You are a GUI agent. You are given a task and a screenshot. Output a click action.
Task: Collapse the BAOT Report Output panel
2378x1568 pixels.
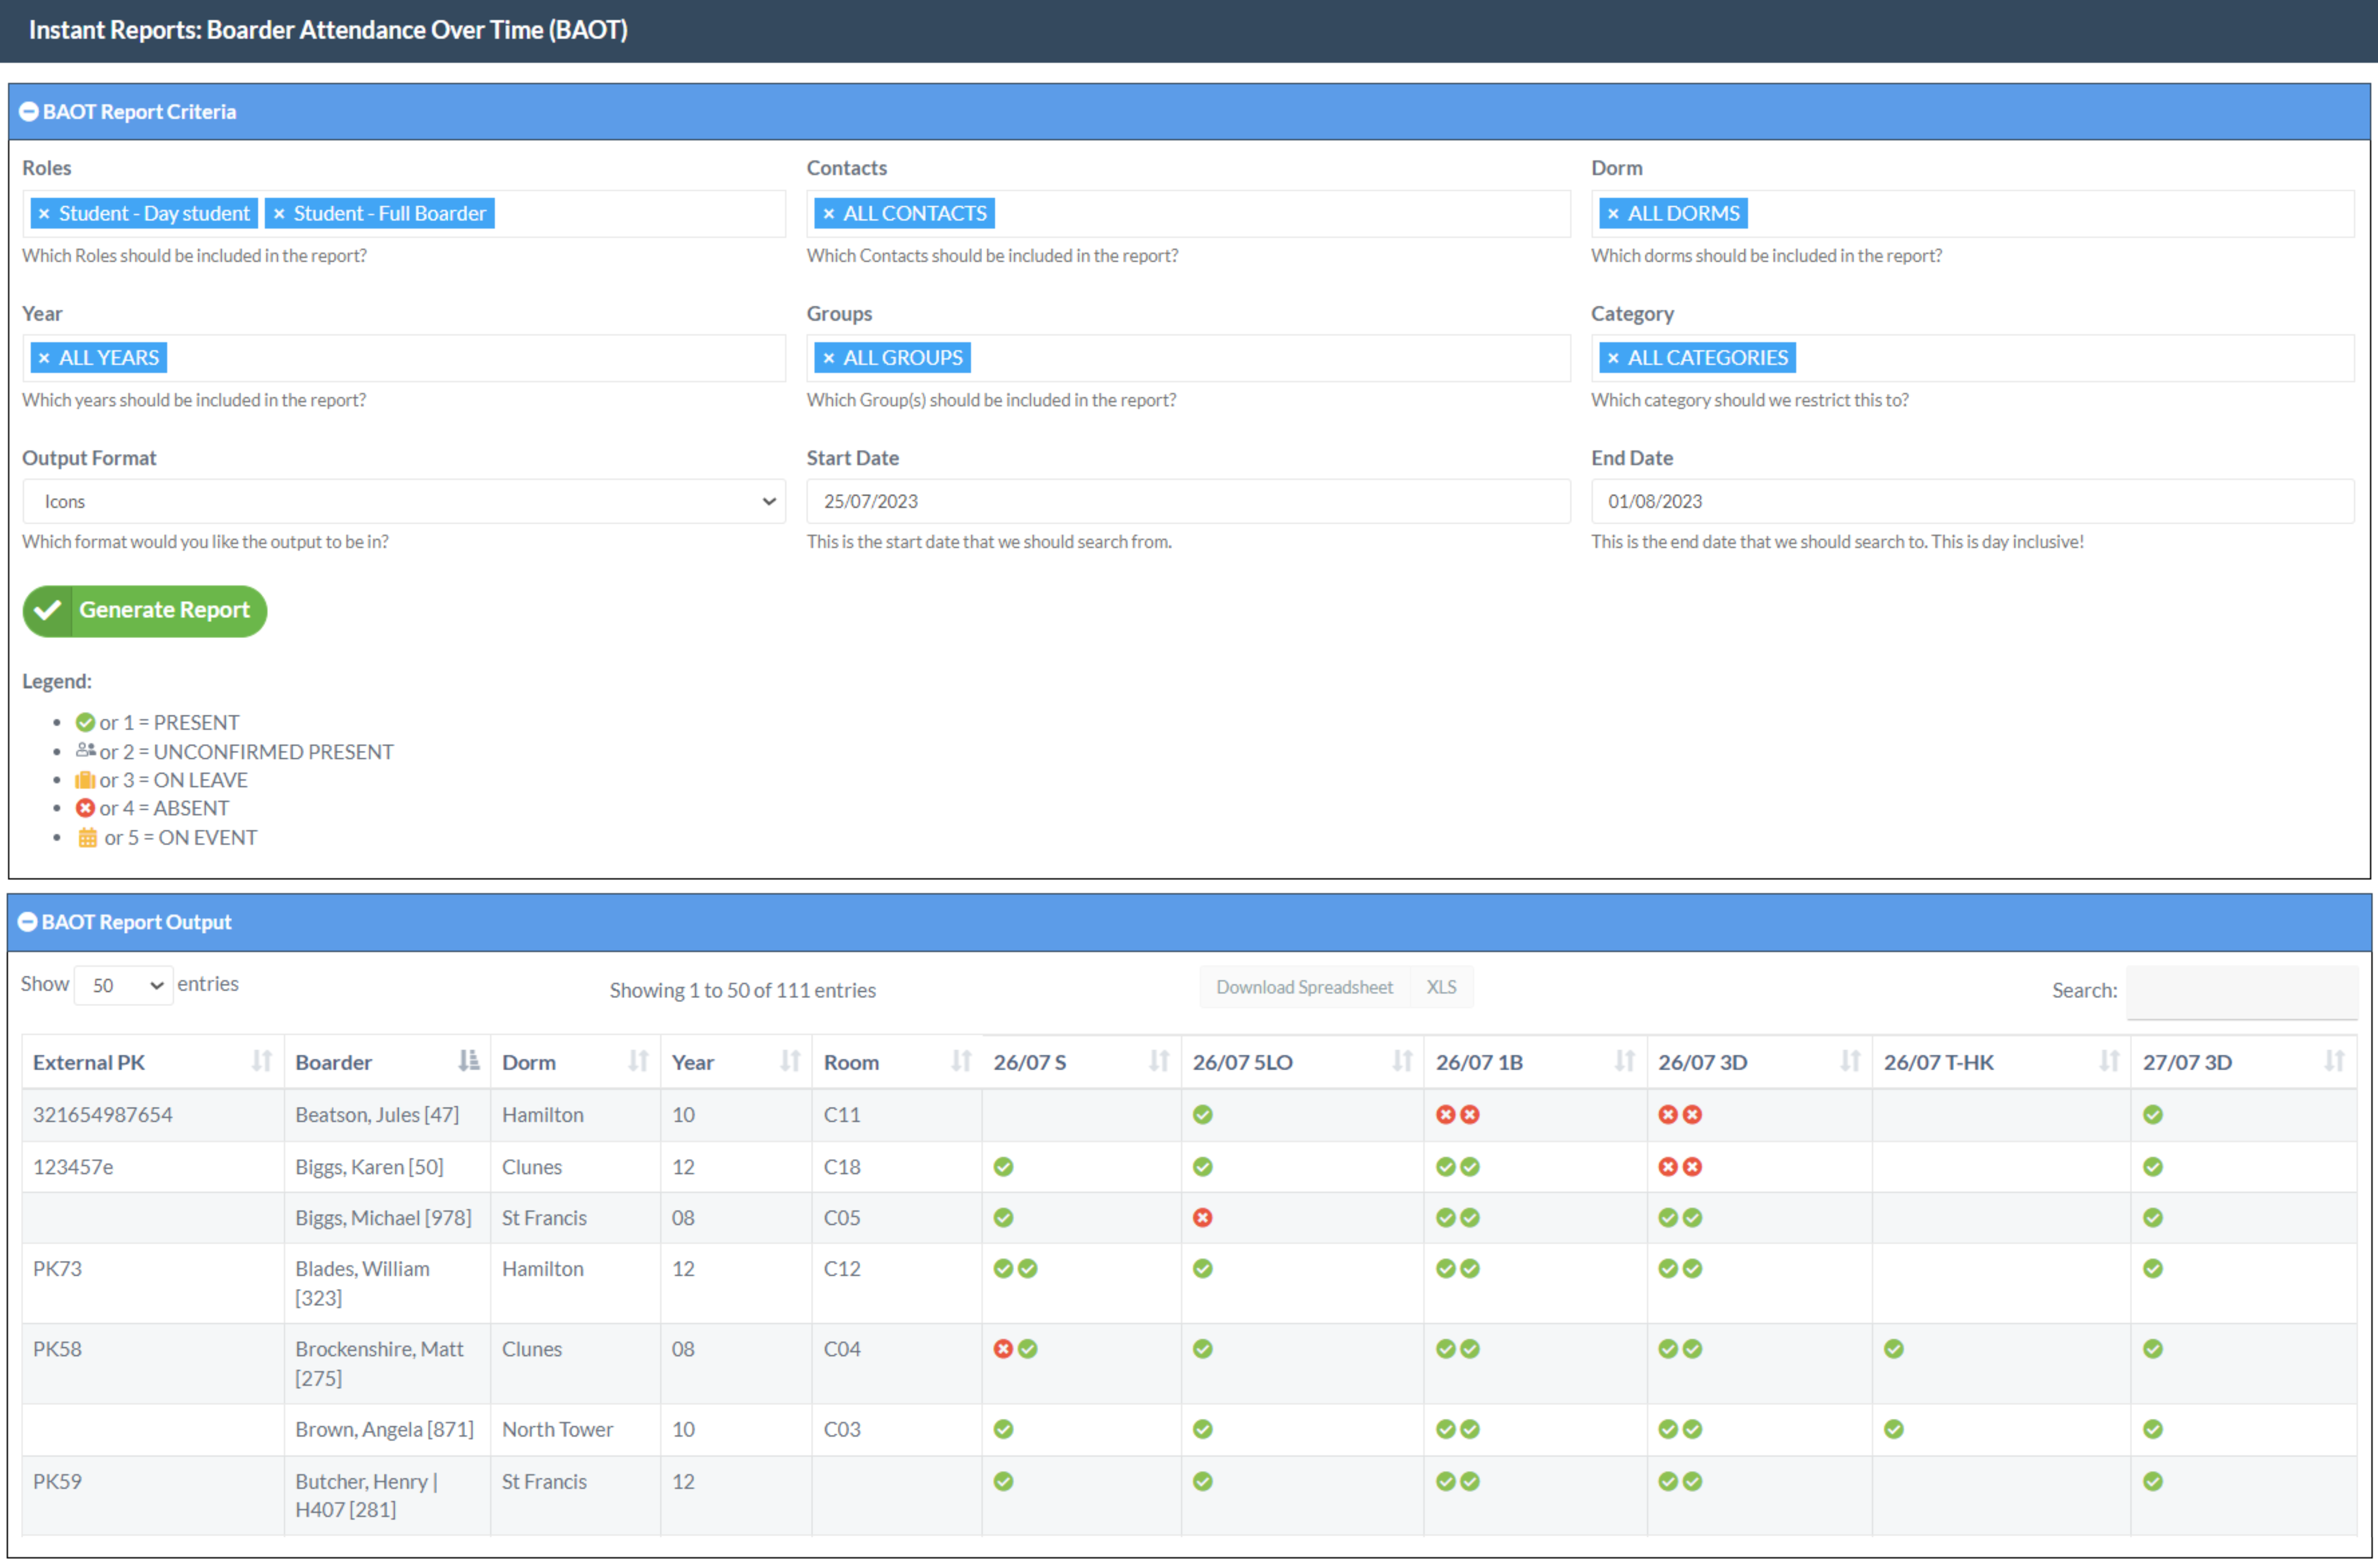28,922
